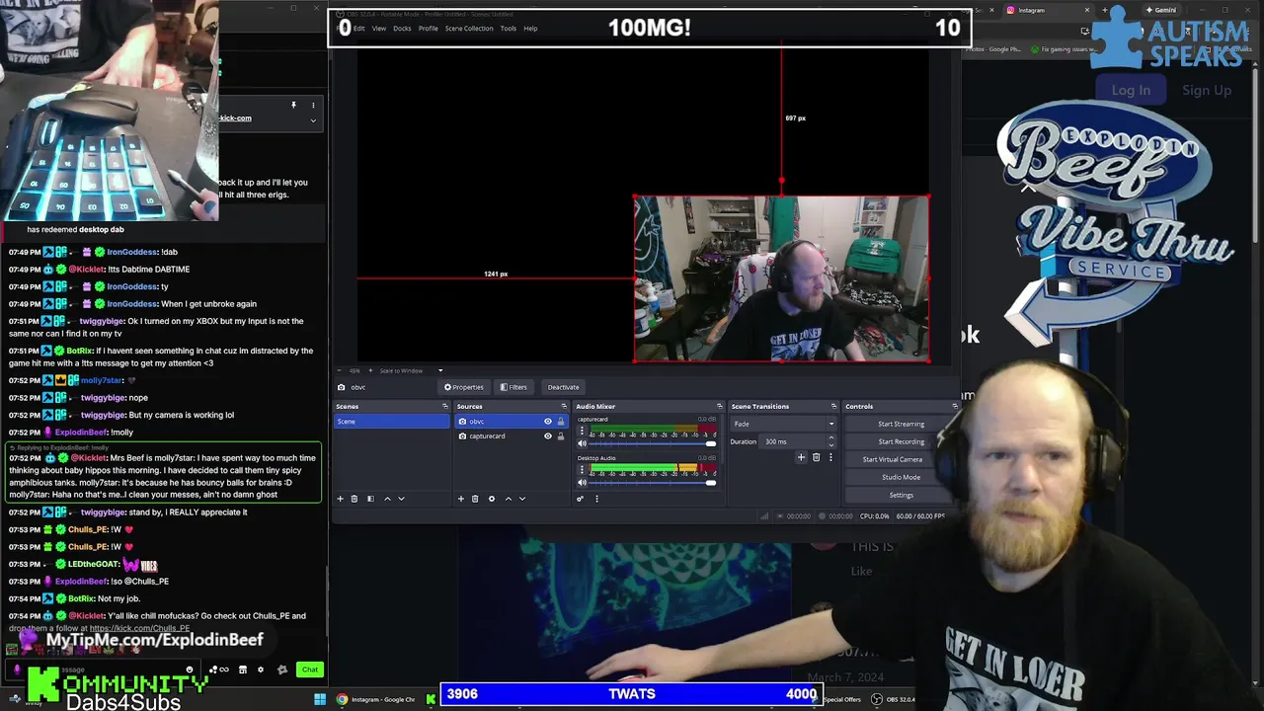The height and width of the screenshot is (711, 1264).
Task: Mute the Desktop Audio speaker icon
Action: click(582, 482)
